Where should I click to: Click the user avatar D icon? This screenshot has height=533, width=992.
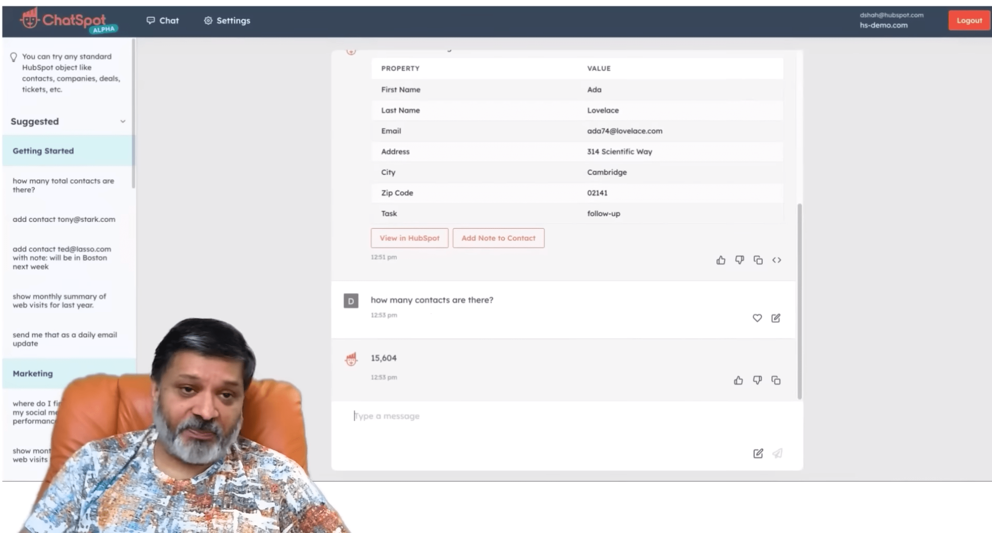tap(351, 301)
